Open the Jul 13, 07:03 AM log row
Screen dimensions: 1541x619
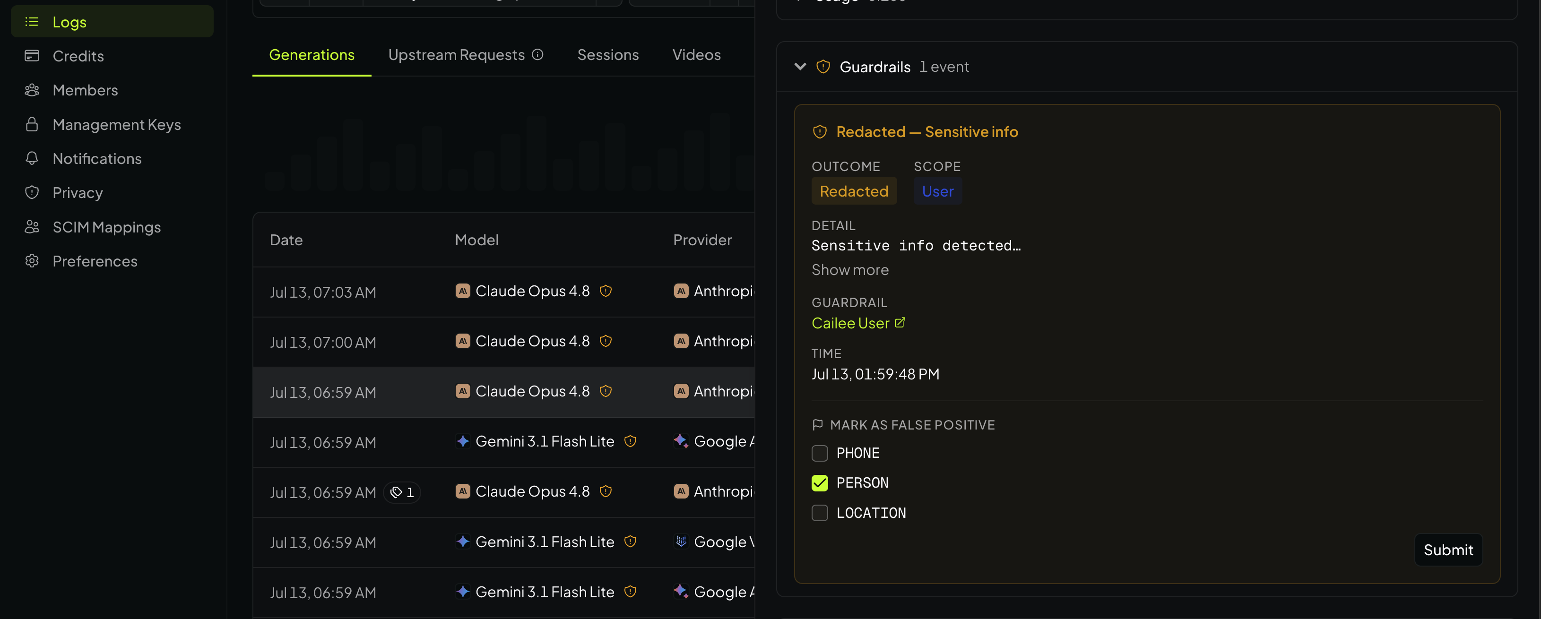pyautogui.click(x=504, y=292)
